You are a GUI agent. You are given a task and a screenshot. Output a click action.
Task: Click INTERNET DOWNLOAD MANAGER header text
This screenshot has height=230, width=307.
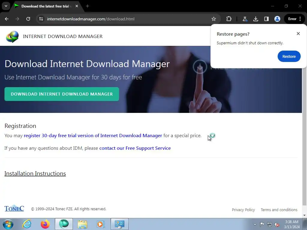tap(63, 36)
